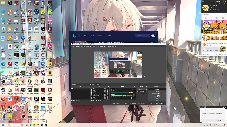227x127 pixels.
Task: Open advanced audio properties gear in mixer
Action: pos(112,100)
